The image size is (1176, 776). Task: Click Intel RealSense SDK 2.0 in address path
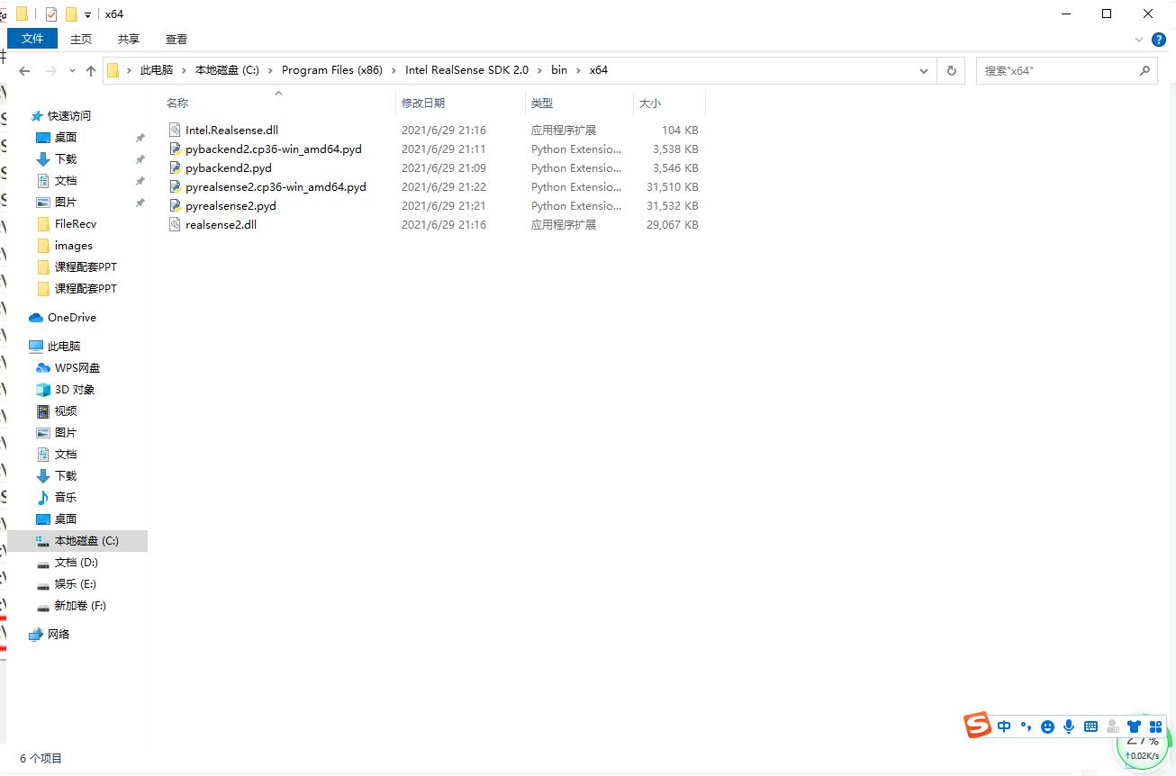click(466, 69)
